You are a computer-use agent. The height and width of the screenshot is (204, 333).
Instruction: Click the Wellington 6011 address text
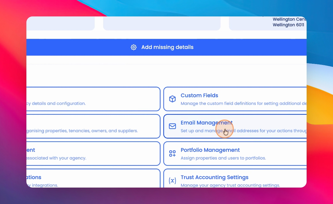click(288, 25)
